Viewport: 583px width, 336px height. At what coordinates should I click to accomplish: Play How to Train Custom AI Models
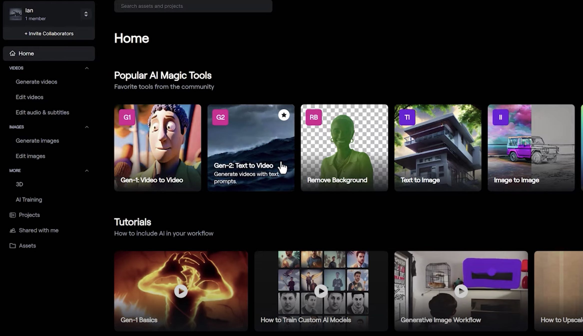point(321,291)
